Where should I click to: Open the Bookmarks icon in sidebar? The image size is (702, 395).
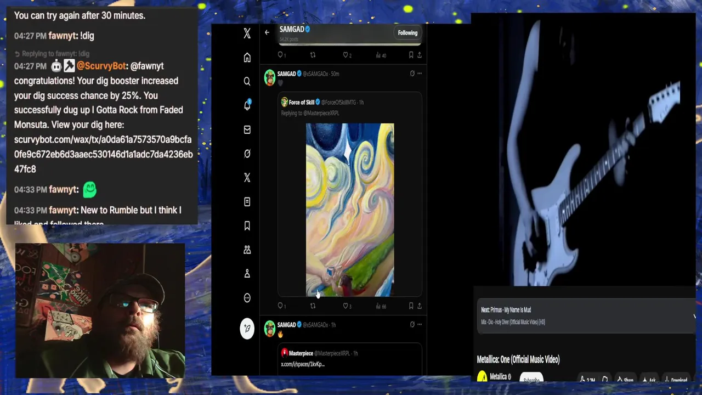point(247,225)
